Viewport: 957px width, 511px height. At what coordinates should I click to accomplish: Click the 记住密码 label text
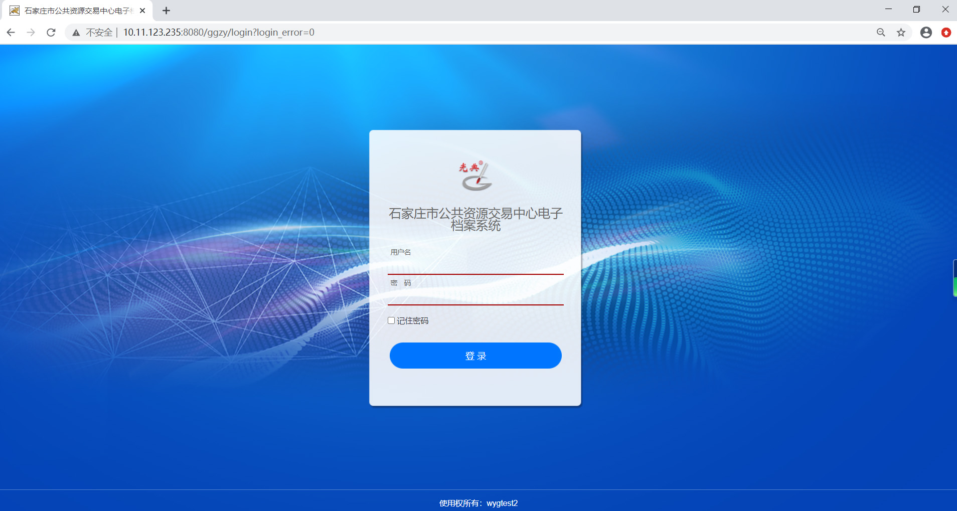pyautogui.click(x=413, y=321)
